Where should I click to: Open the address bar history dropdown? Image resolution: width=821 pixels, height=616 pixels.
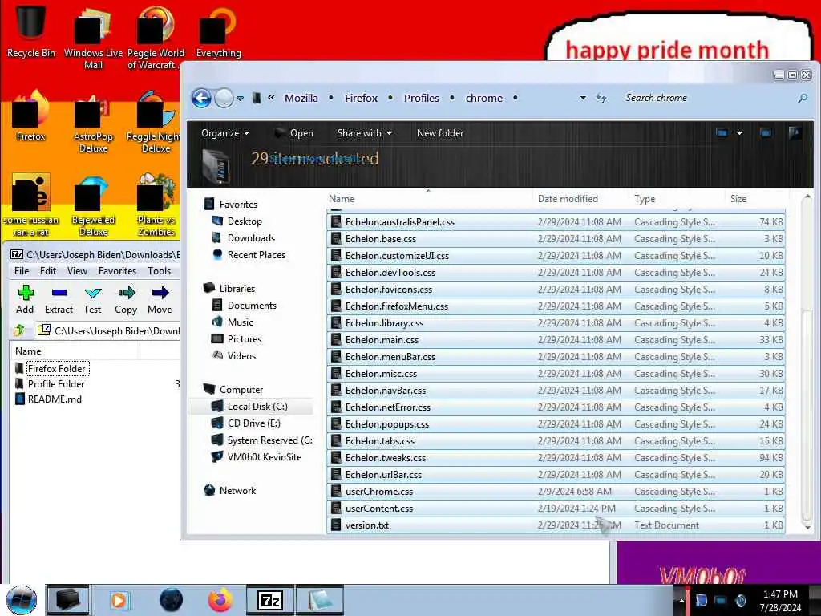tap(583, 98)
